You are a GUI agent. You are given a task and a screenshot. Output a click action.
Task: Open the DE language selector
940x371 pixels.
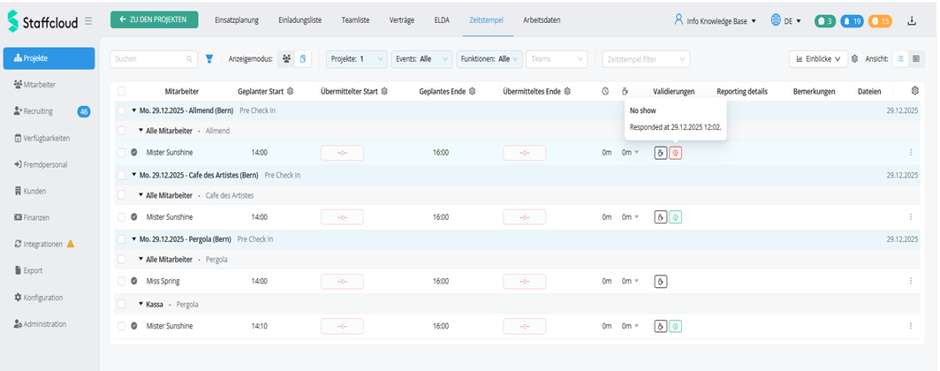786,21
